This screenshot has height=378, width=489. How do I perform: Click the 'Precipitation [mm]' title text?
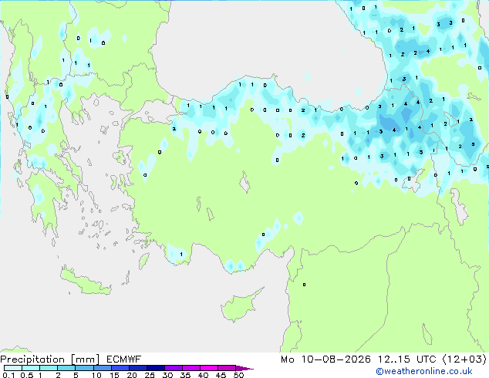click(x=50, y=359)
